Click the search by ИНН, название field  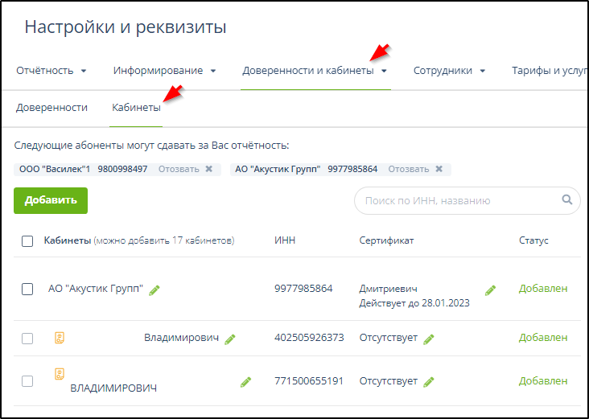[x=459, y=201]
